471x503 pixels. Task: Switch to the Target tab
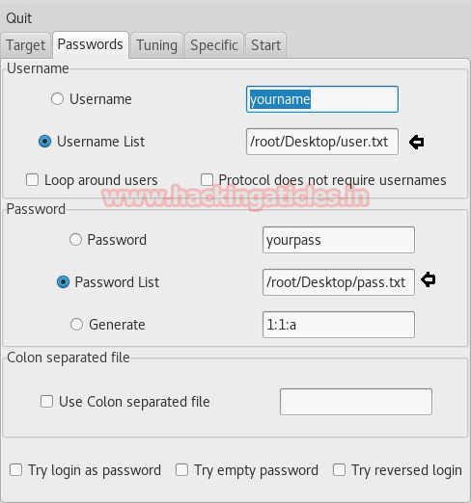click(25, 45)
